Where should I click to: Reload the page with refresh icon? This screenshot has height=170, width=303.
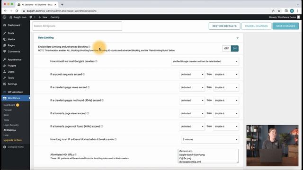(x=17, y=11)
